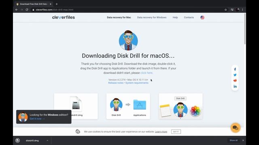Open the orange live chat button
The height and width of the screenshot is (145, 259).
(x=236, y=128)
